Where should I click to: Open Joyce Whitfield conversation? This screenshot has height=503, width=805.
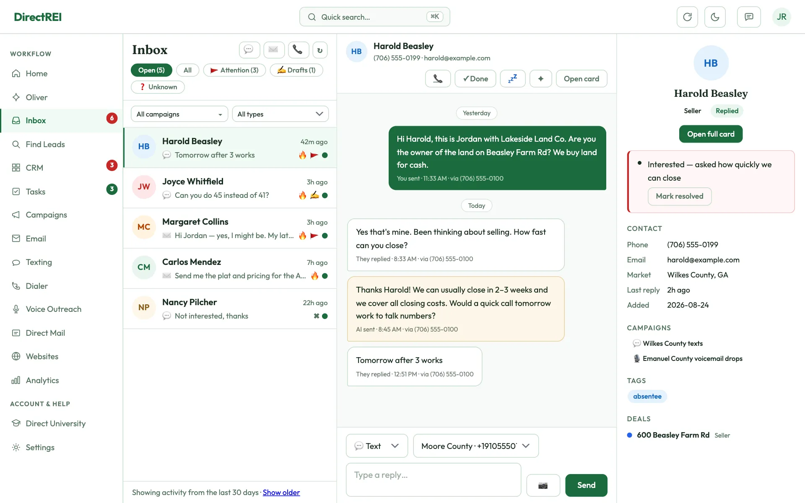coord(230,188)
